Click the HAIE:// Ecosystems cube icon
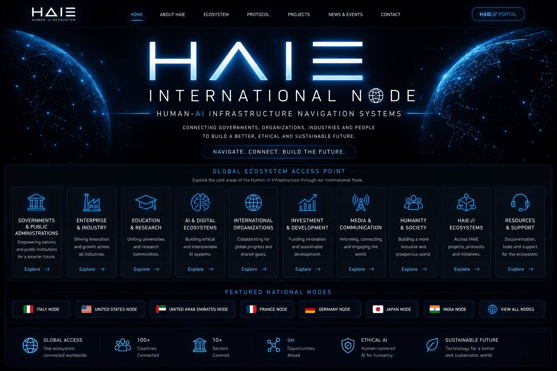The image size is (557, 371). click(466, 202)
